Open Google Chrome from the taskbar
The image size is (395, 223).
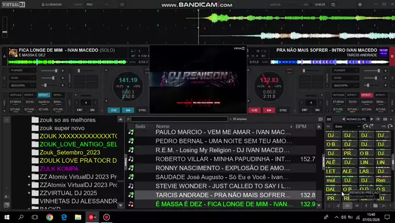pos(49,217)
